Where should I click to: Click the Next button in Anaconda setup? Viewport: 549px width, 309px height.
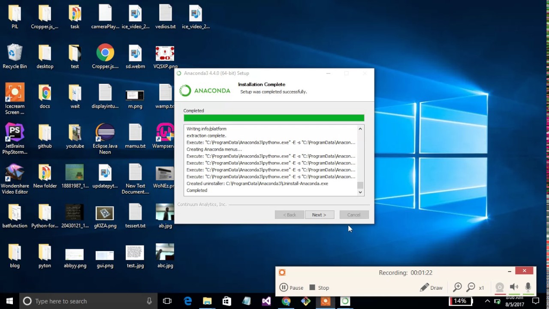(x=320, y=215)
